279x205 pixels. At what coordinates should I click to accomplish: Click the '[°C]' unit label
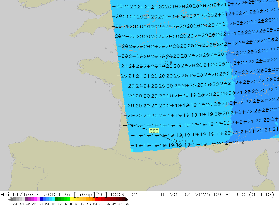pyautogui.click(x=102, y=194)
